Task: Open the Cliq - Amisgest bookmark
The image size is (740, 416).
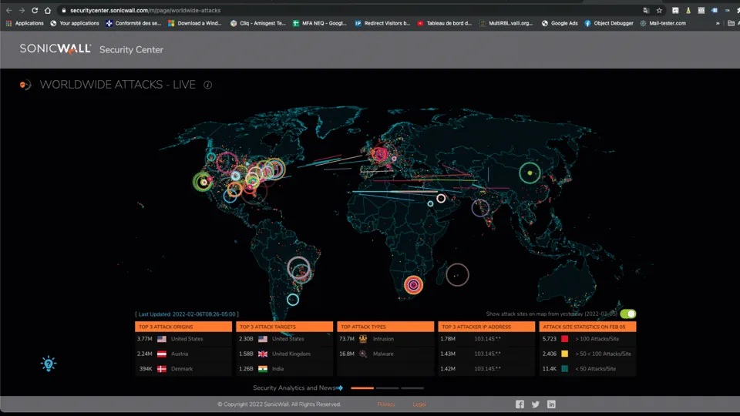Action: pos(258,23)
